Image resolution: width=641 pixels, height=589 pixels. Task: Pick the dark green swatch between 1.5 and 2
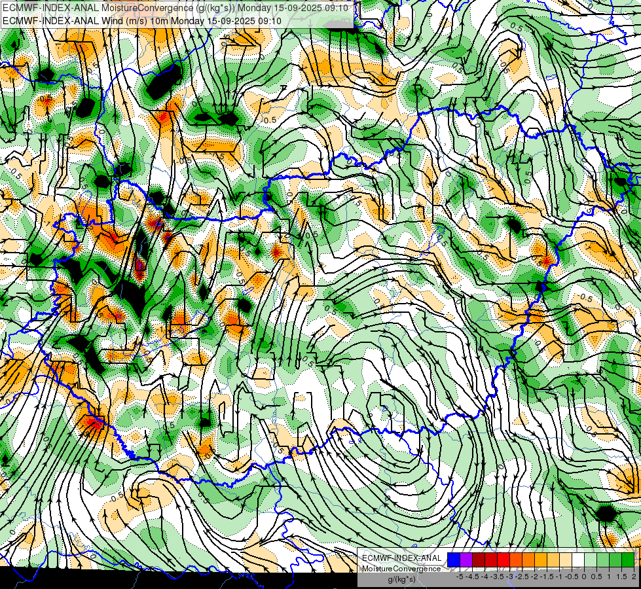pyautogui.click(x=628, y=560)
